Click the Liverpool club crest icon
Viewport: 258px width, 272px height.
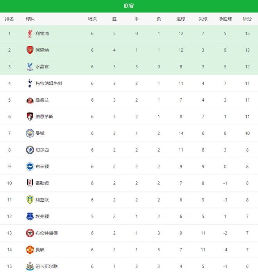(x=30, y=34)
